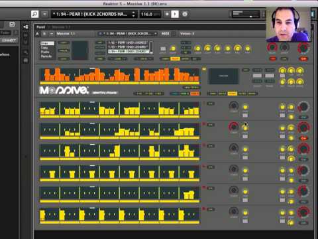Turn the red-ringed knob in second sequencer row
This screenshot has width=318, height=239.
(x=234, y=127)
